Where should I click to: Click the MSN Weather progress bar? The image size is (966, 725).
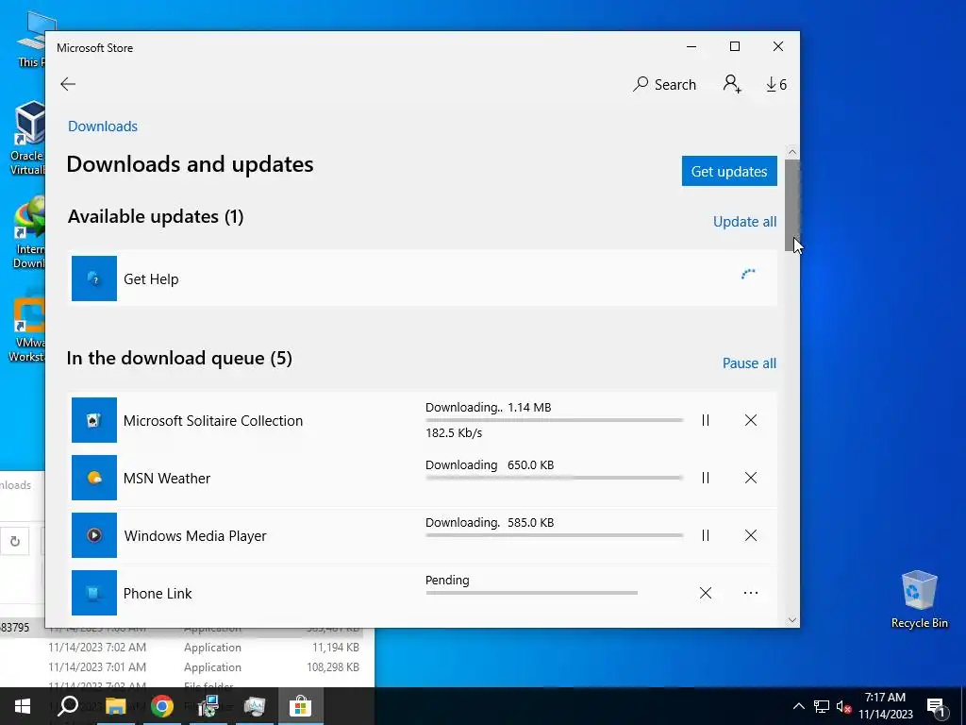pos(554,477)
